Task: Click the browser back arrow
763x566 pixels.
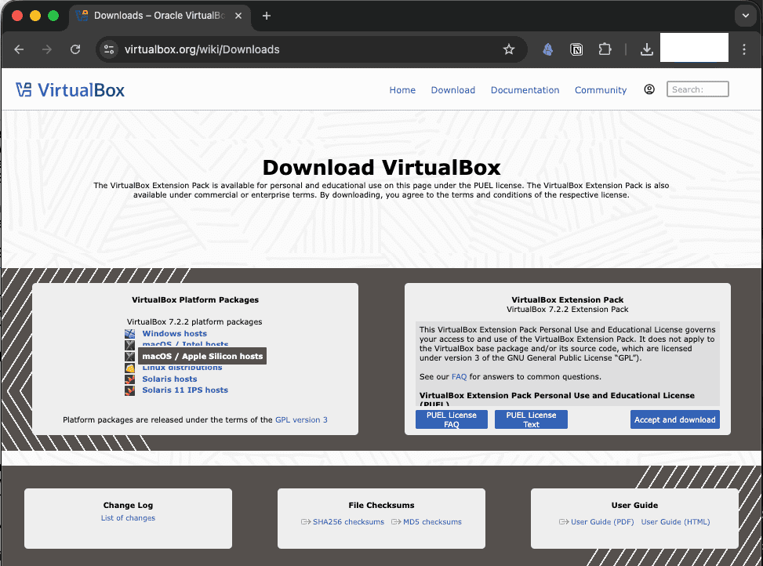Action: (19, 49)
